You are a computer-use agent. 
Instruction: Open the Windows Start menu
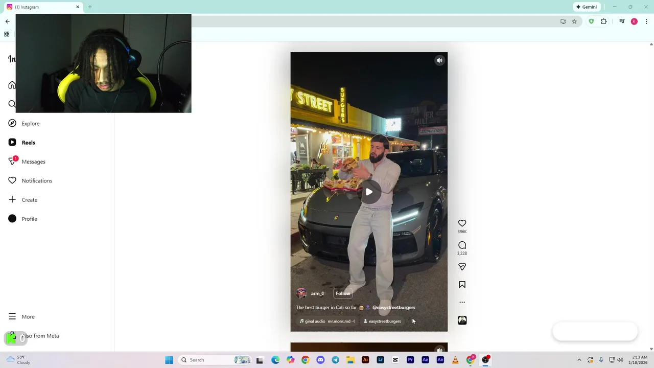tap(169, 360)
